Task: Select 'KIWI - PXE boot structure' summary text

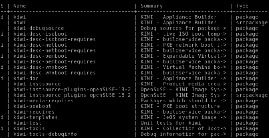Action: (180, 106)
